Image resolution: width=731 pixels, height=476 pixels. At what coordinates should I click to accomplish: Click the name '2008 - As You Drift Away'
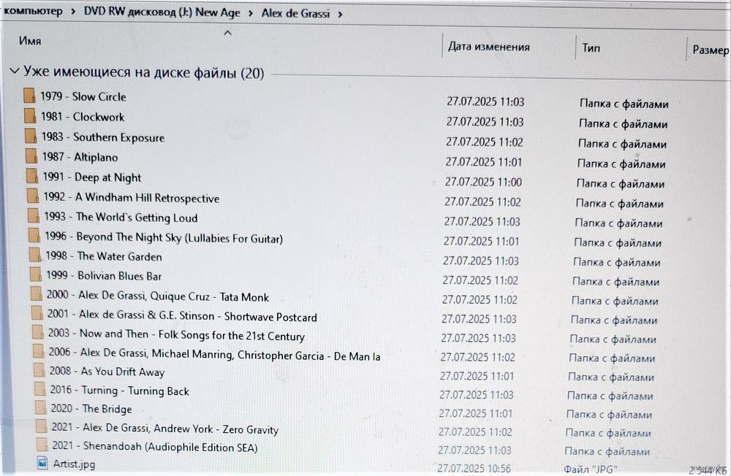(107, 372)
